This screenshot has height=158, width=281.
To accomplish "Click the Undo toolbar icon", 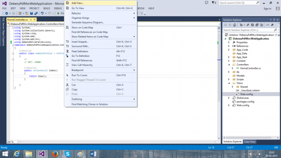I will coord(42,14).
